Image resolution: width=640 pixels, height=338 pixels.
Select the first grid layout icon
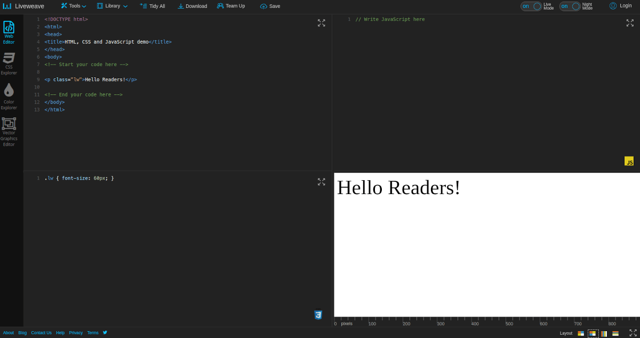point(581,334)
